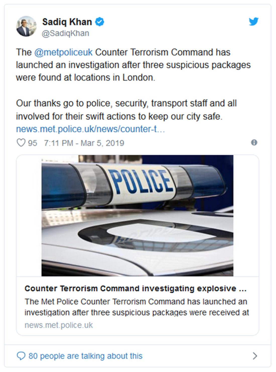Click the news.met.police.uk domain in the card

(59, 325)
